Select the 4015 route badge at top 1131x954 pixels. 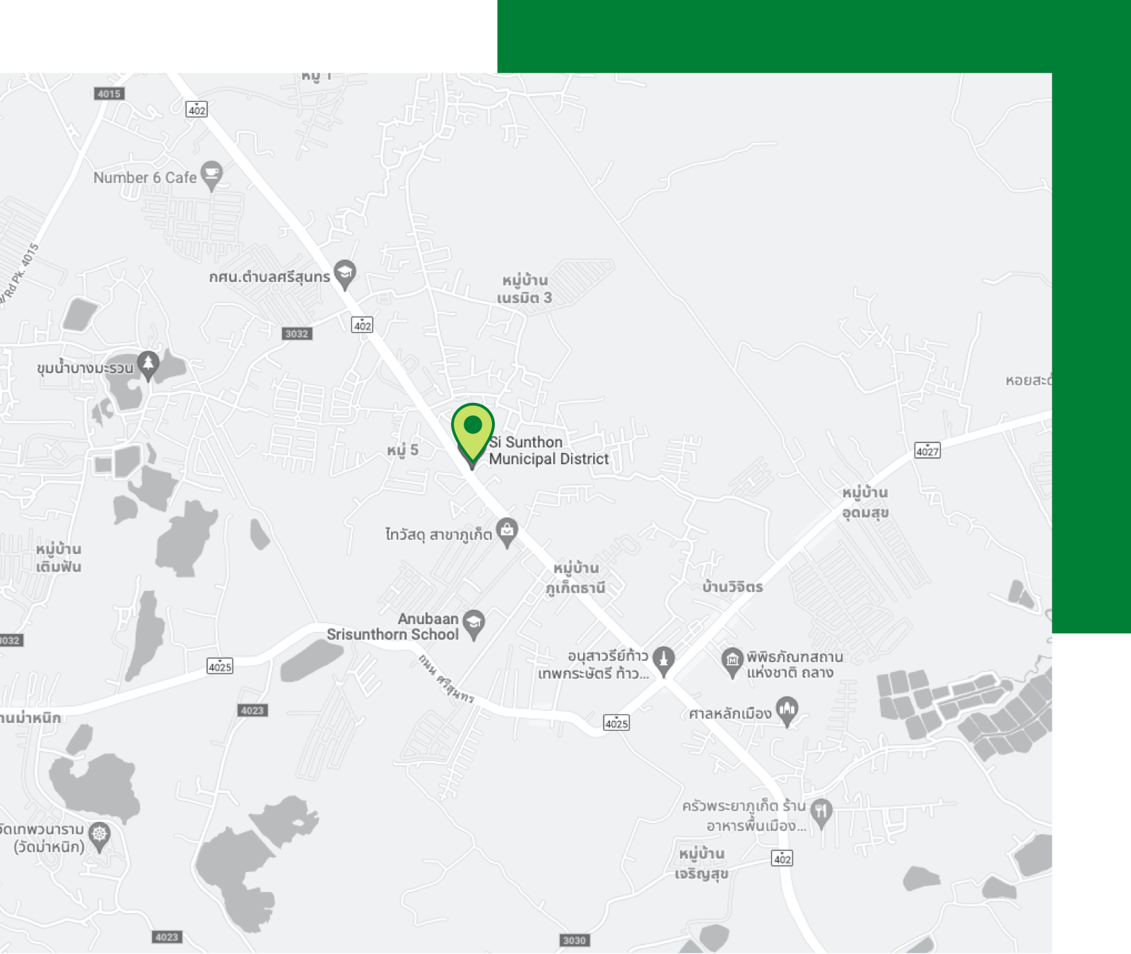(x=109, y=93)
